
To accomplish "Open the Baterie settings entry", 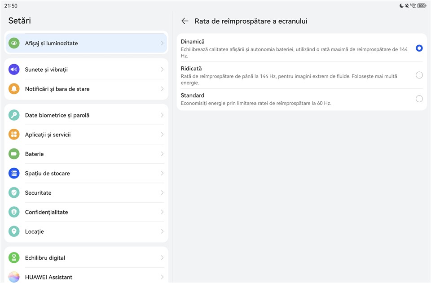I will coord(35,154).
